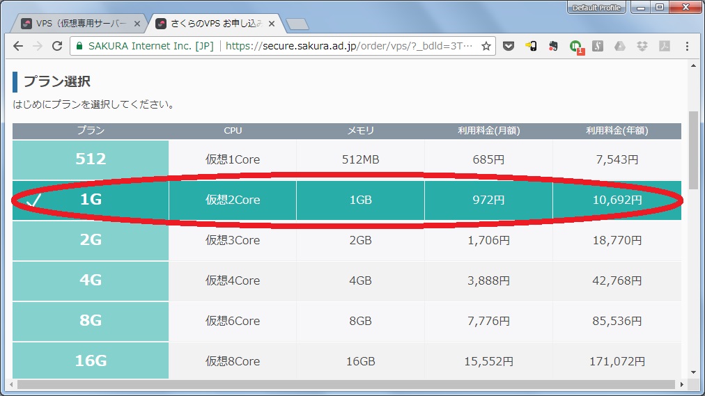Screen dimensions: 705x396
Task: Close the VPS（仮想専用サーバー tab
Action: pos(137,24)
